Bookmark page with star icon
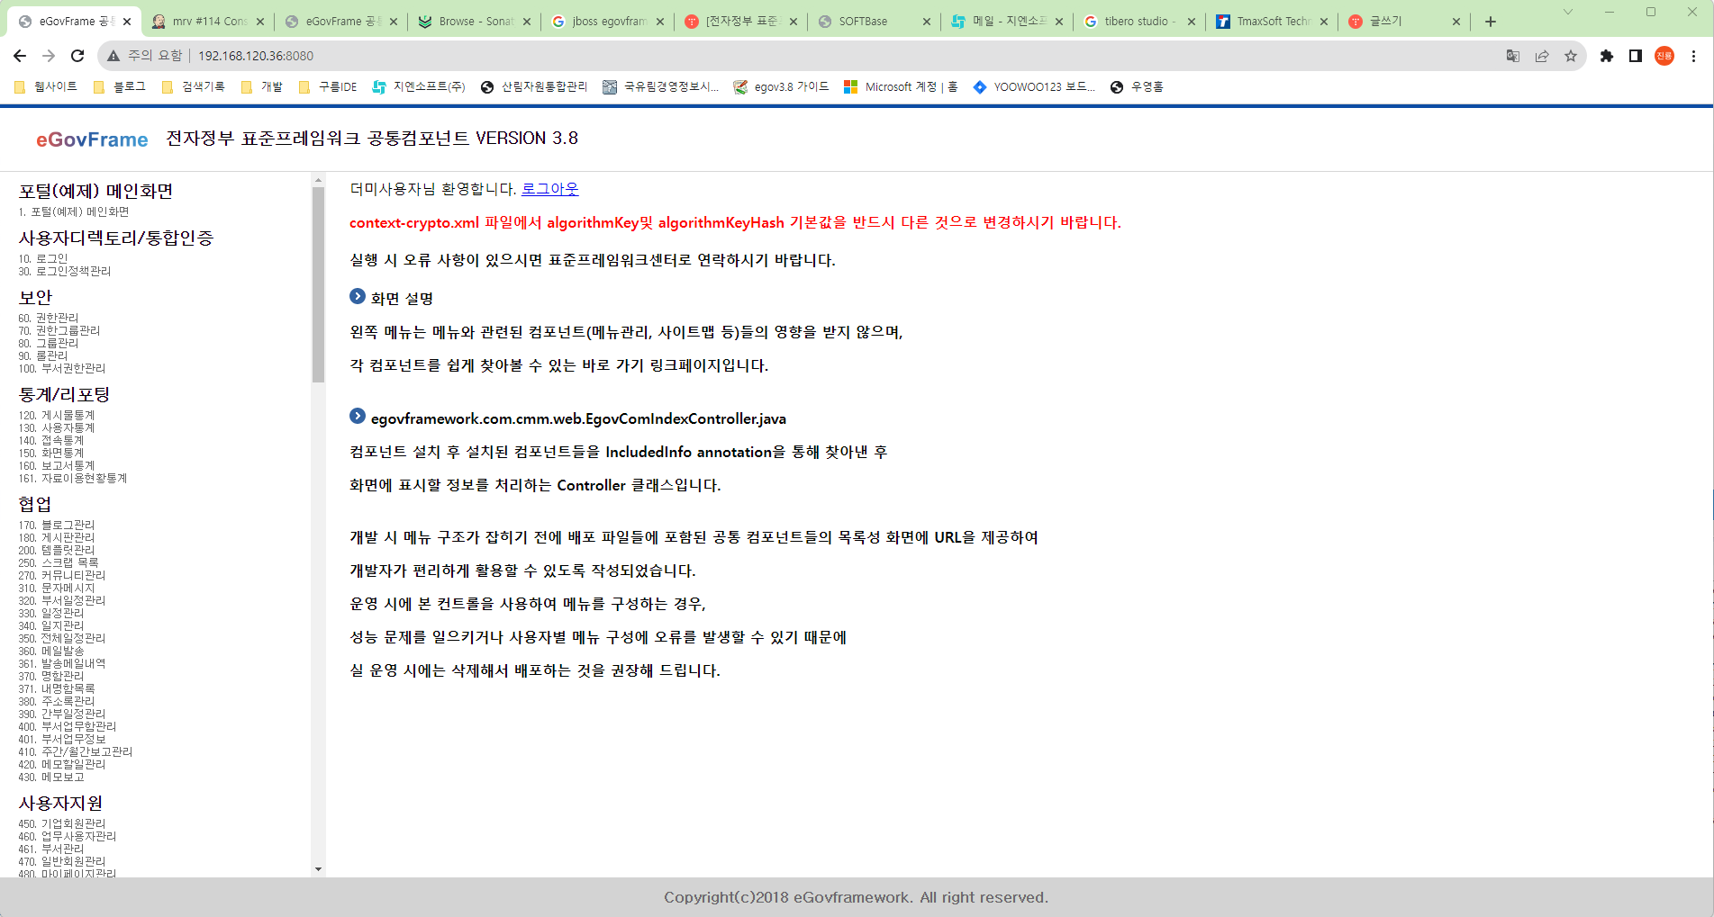Viewport: 1714px width, 917px height. coord(1571,56)
